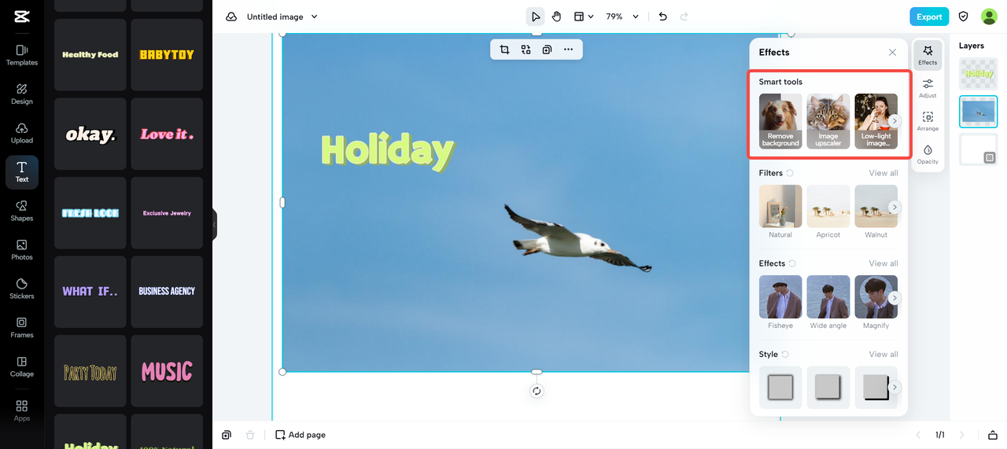Switch to the Arrange tab
Viewport: 1007px width, 449px height.
point(928,121)
